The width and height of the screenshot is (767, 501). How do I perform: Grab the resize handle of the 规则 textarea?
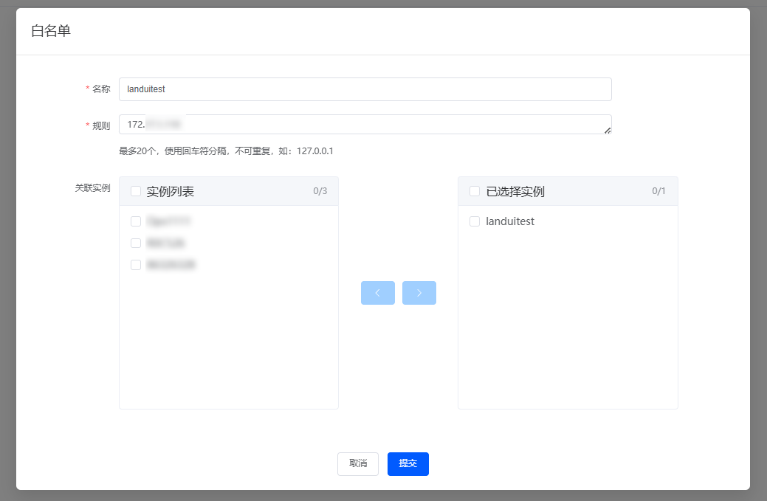(x=608, y=131)
